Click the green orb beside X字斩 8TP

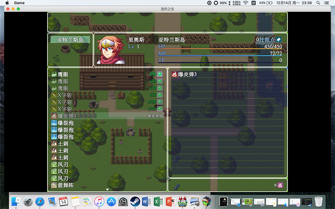click(160, 95)
